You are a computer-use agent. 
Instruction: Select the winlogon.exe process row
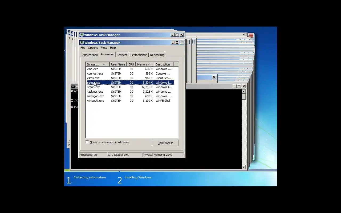coord(130,96)
